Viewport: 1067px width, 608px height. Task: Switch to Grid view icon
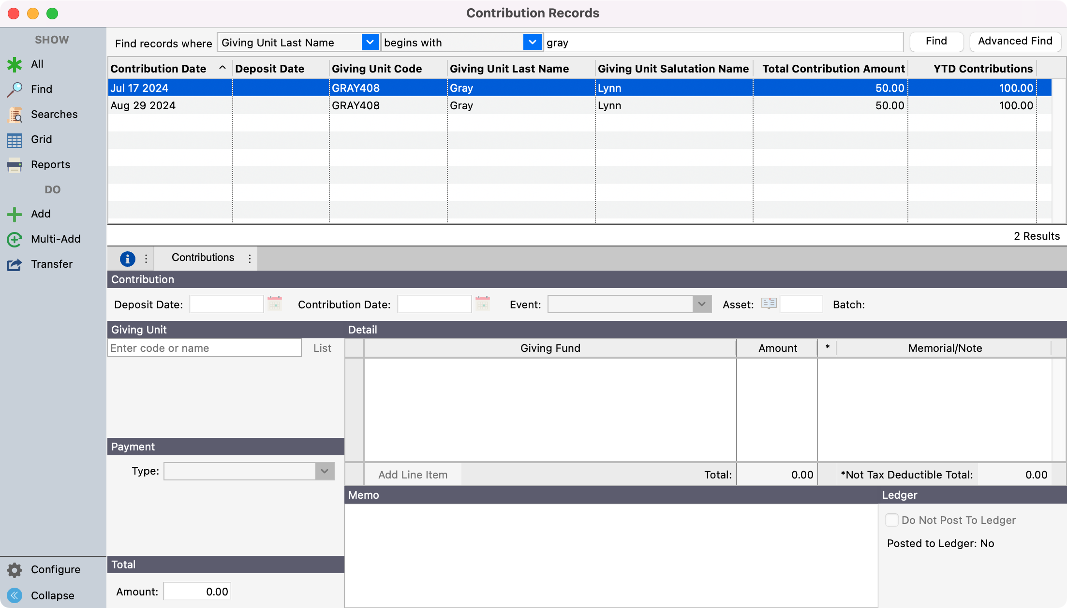click(15, 140)
